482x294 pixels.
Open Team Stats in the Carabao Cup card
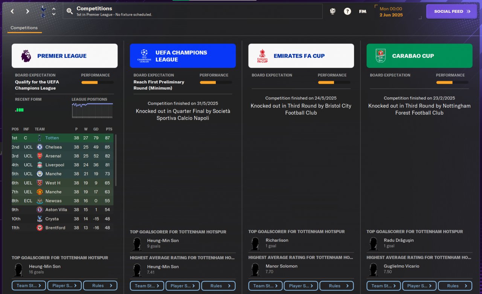tap(383, 286)
